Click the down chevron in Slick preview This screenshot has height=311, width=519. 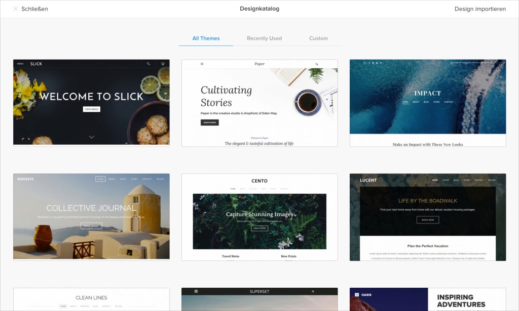click(x=92, y=137)
